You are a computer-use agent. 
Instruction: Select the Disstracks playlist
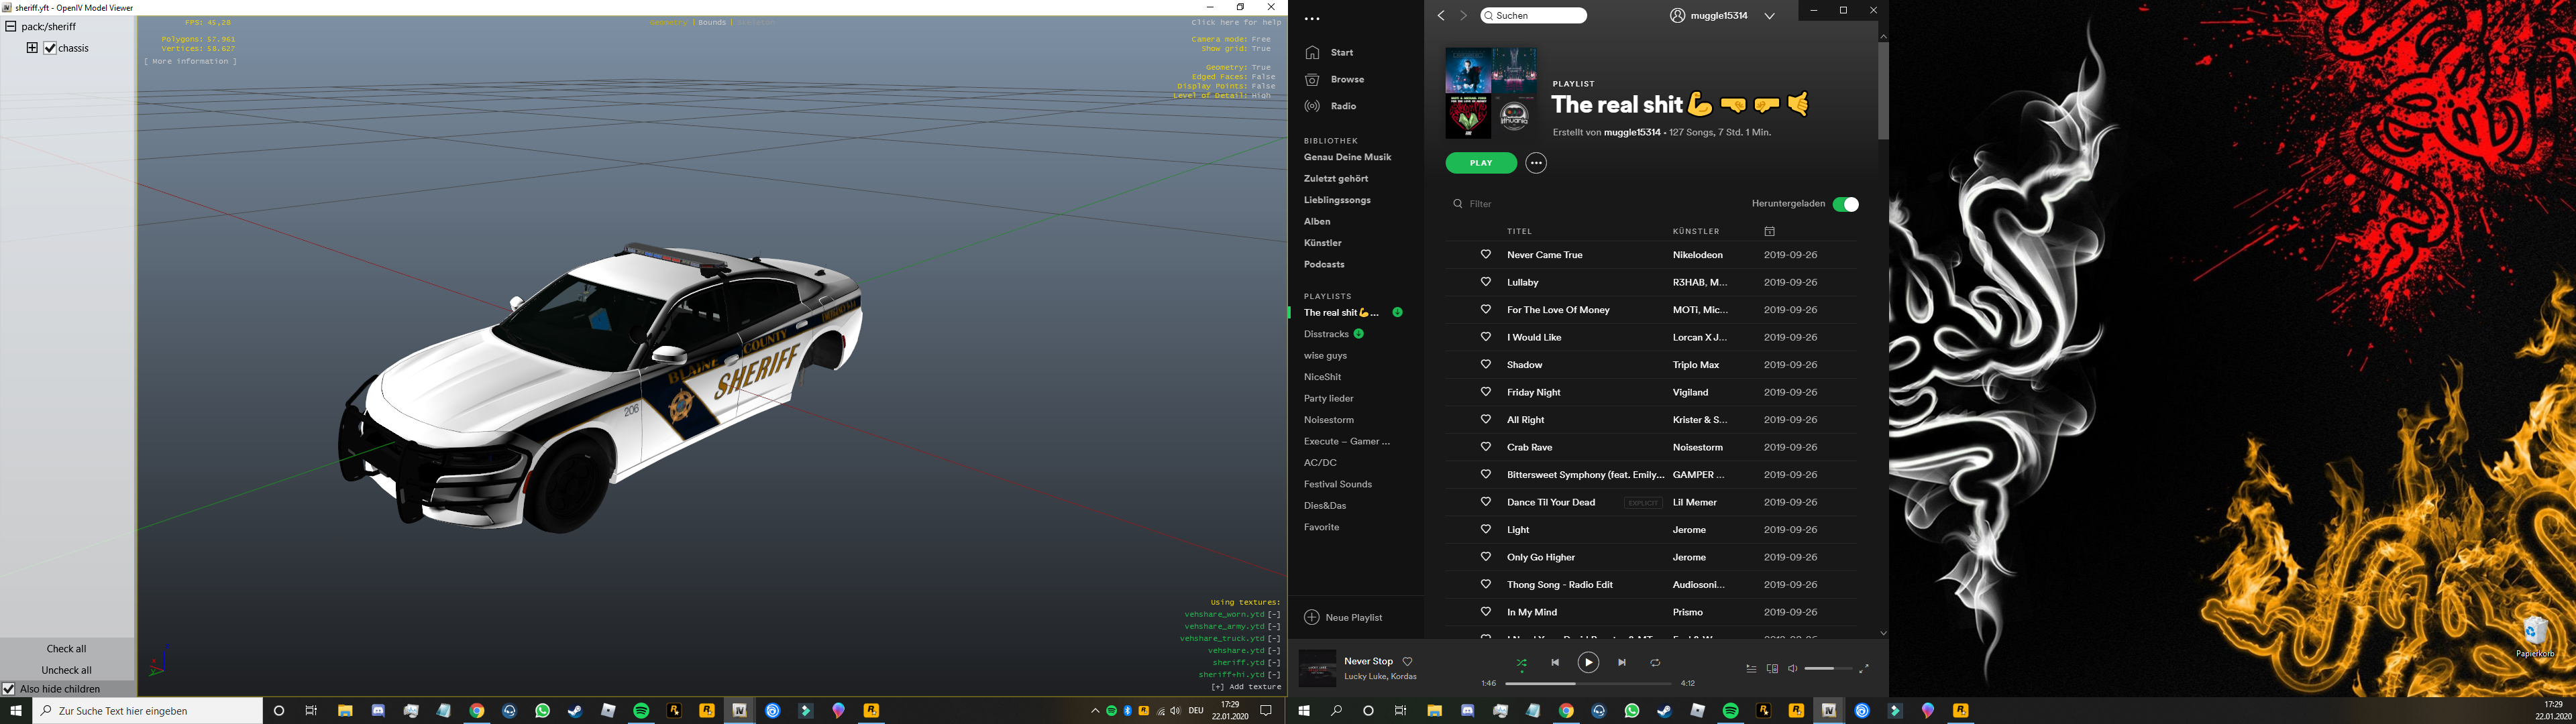click(x=1326, y=334)
